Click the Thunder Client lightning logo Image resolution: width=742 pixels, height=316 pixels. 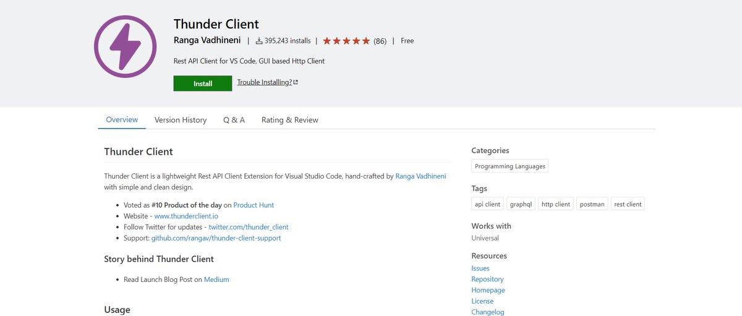click(126, 47)
